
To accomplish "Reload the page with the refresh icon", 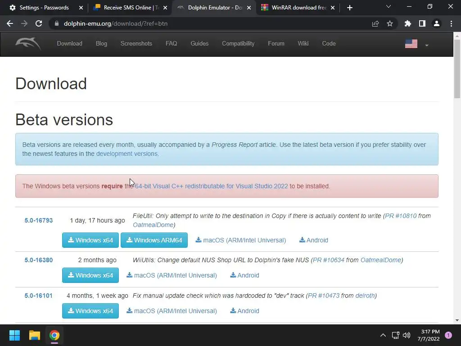I will click(x=39, y=23).
